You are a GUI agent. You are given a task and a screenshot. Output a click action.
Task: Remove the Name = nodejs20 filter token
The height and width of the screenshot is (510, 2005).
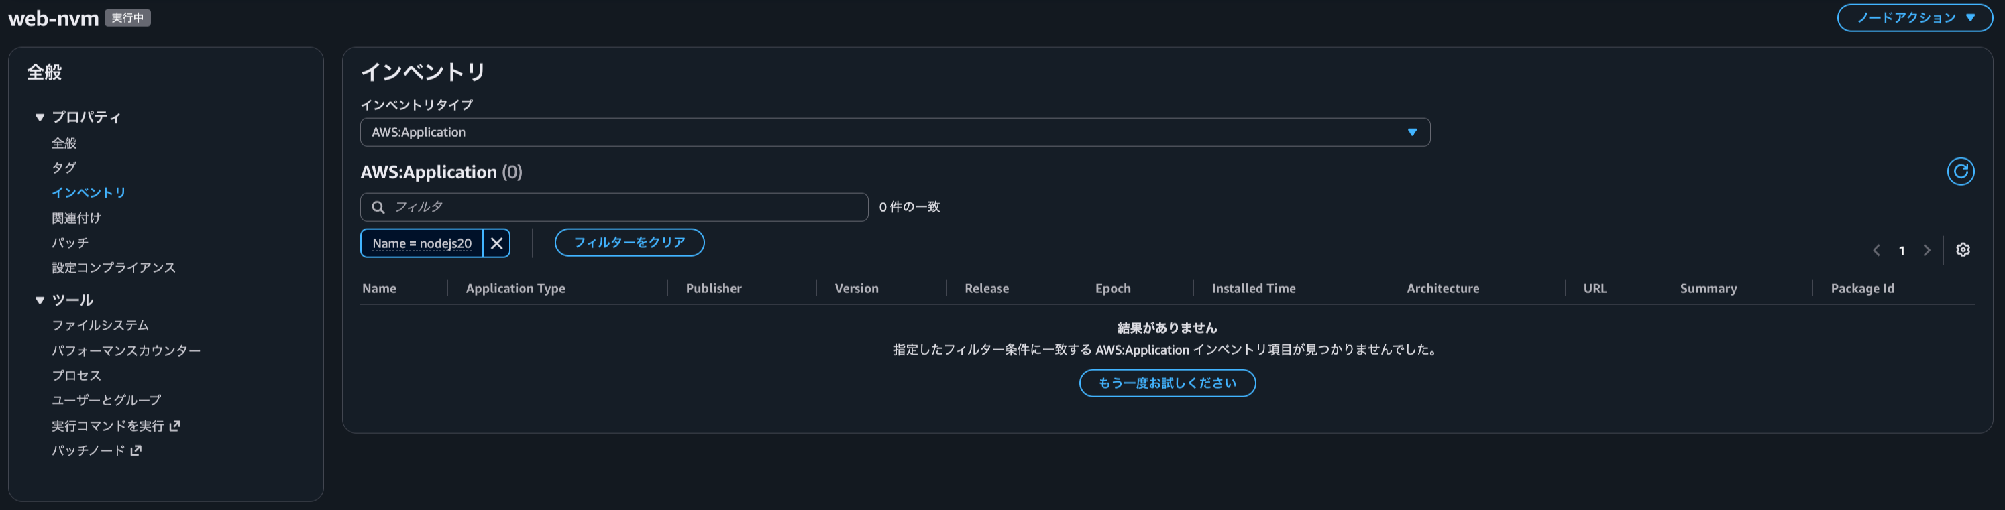496,243
